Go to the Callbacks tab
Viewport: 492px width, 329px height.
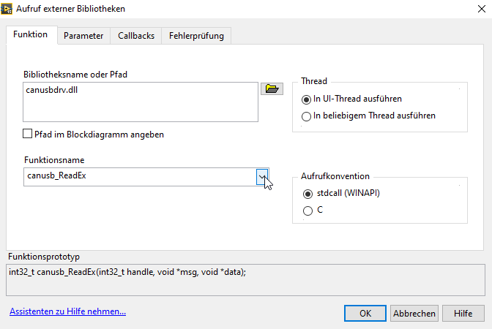(136, 36)
